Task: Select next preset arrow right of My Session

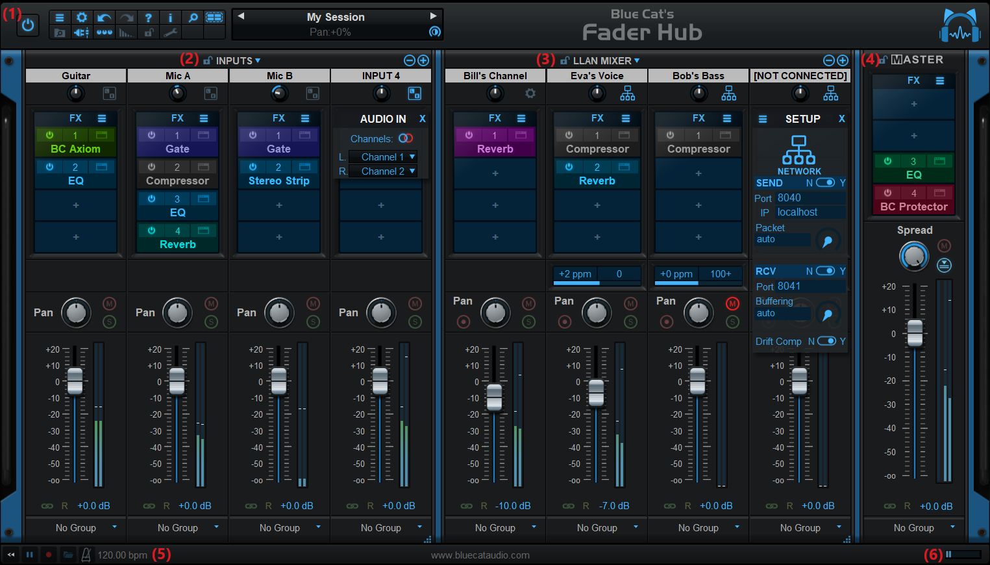Action: click(x=434, y=16)
